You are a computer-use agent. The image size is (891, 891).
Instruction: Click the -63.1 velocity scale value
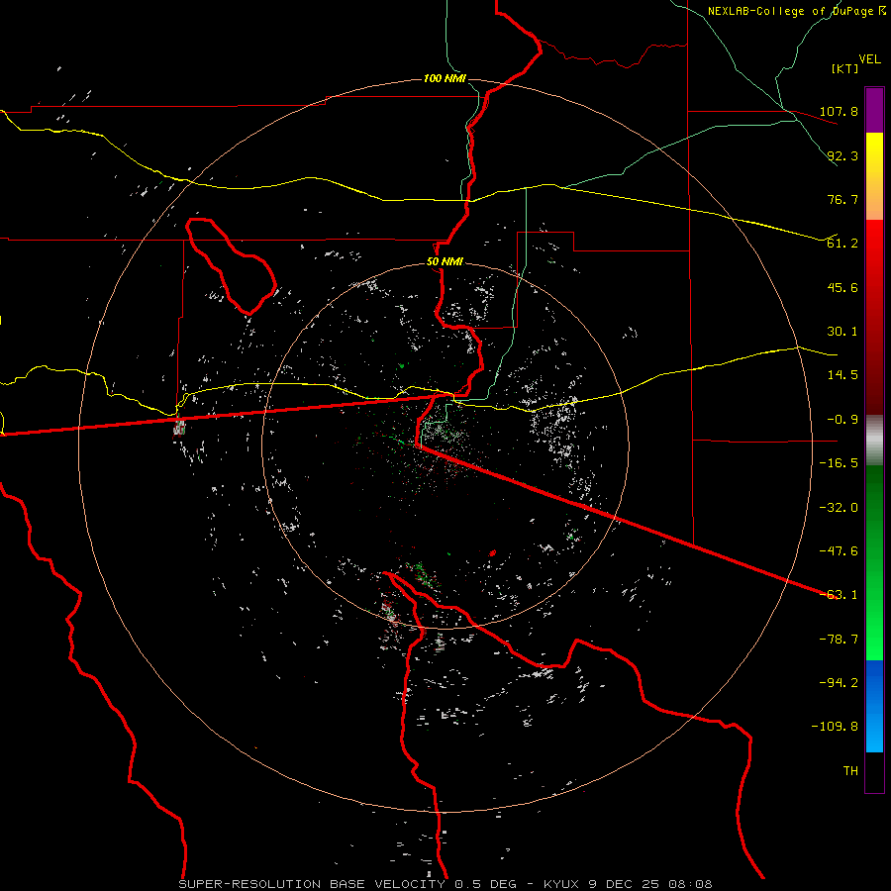coord(839,595)
